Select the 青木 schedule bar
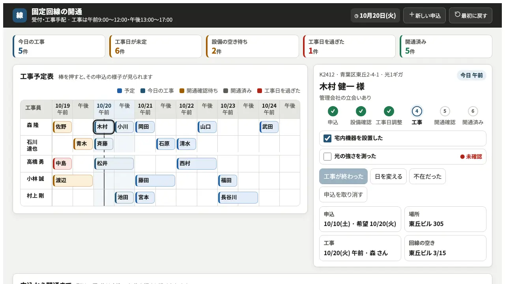The width and height of the screenshot is (505, 284). coord(83,144)
